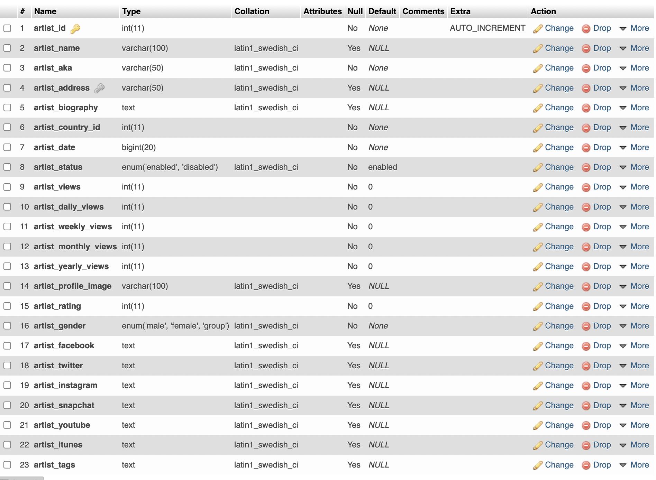Expand More dropdown for artist_views
This screenshot has height=480, width=656.
pos(634,187)
